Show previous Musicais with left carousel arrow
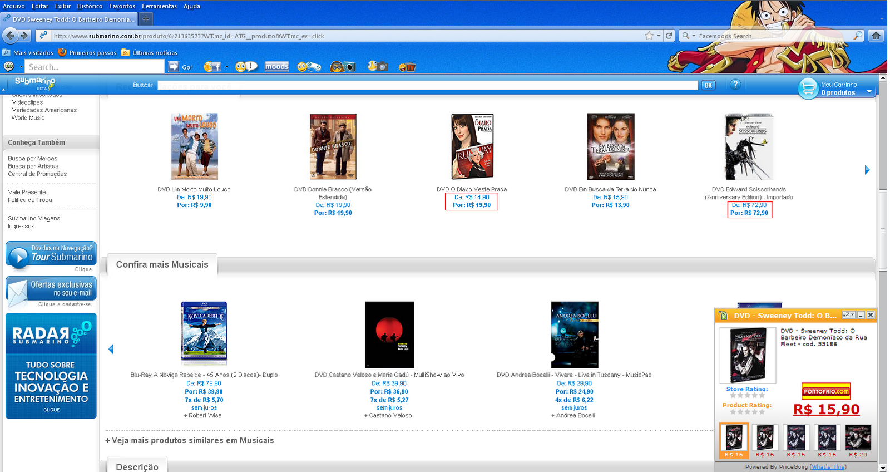 click(111, 349)
